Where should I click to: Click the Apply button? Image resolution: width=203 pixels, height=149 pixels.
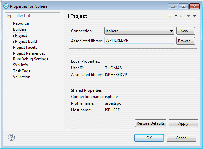183,123
